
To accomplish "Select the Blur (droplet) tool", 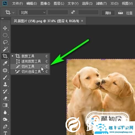I will [5, 112].
